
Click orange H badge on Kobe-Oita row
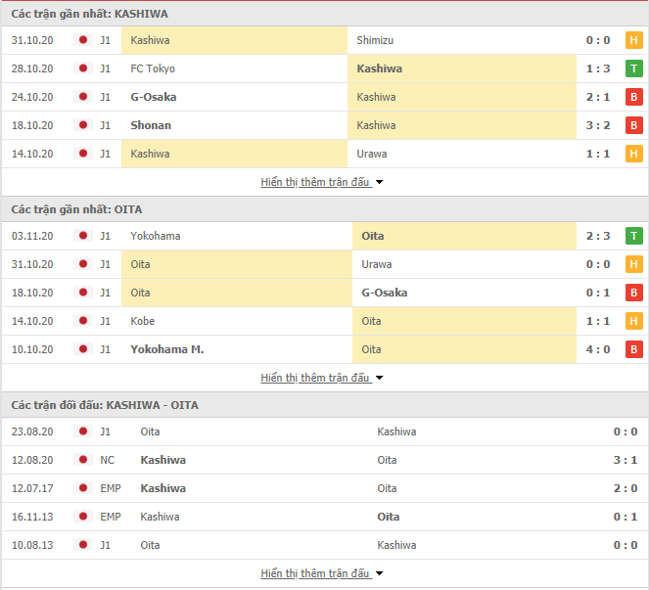tap(633, 321)
